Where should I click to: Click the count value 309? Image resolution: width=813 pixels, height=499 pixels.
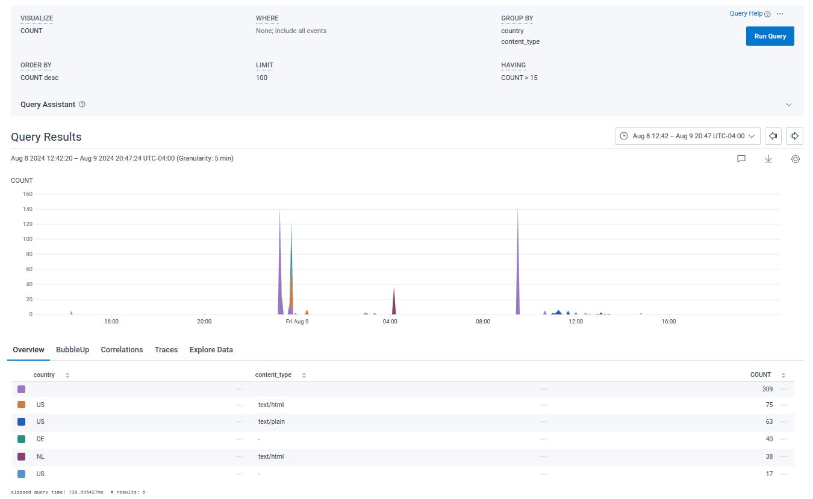click(x=767, y=390)
